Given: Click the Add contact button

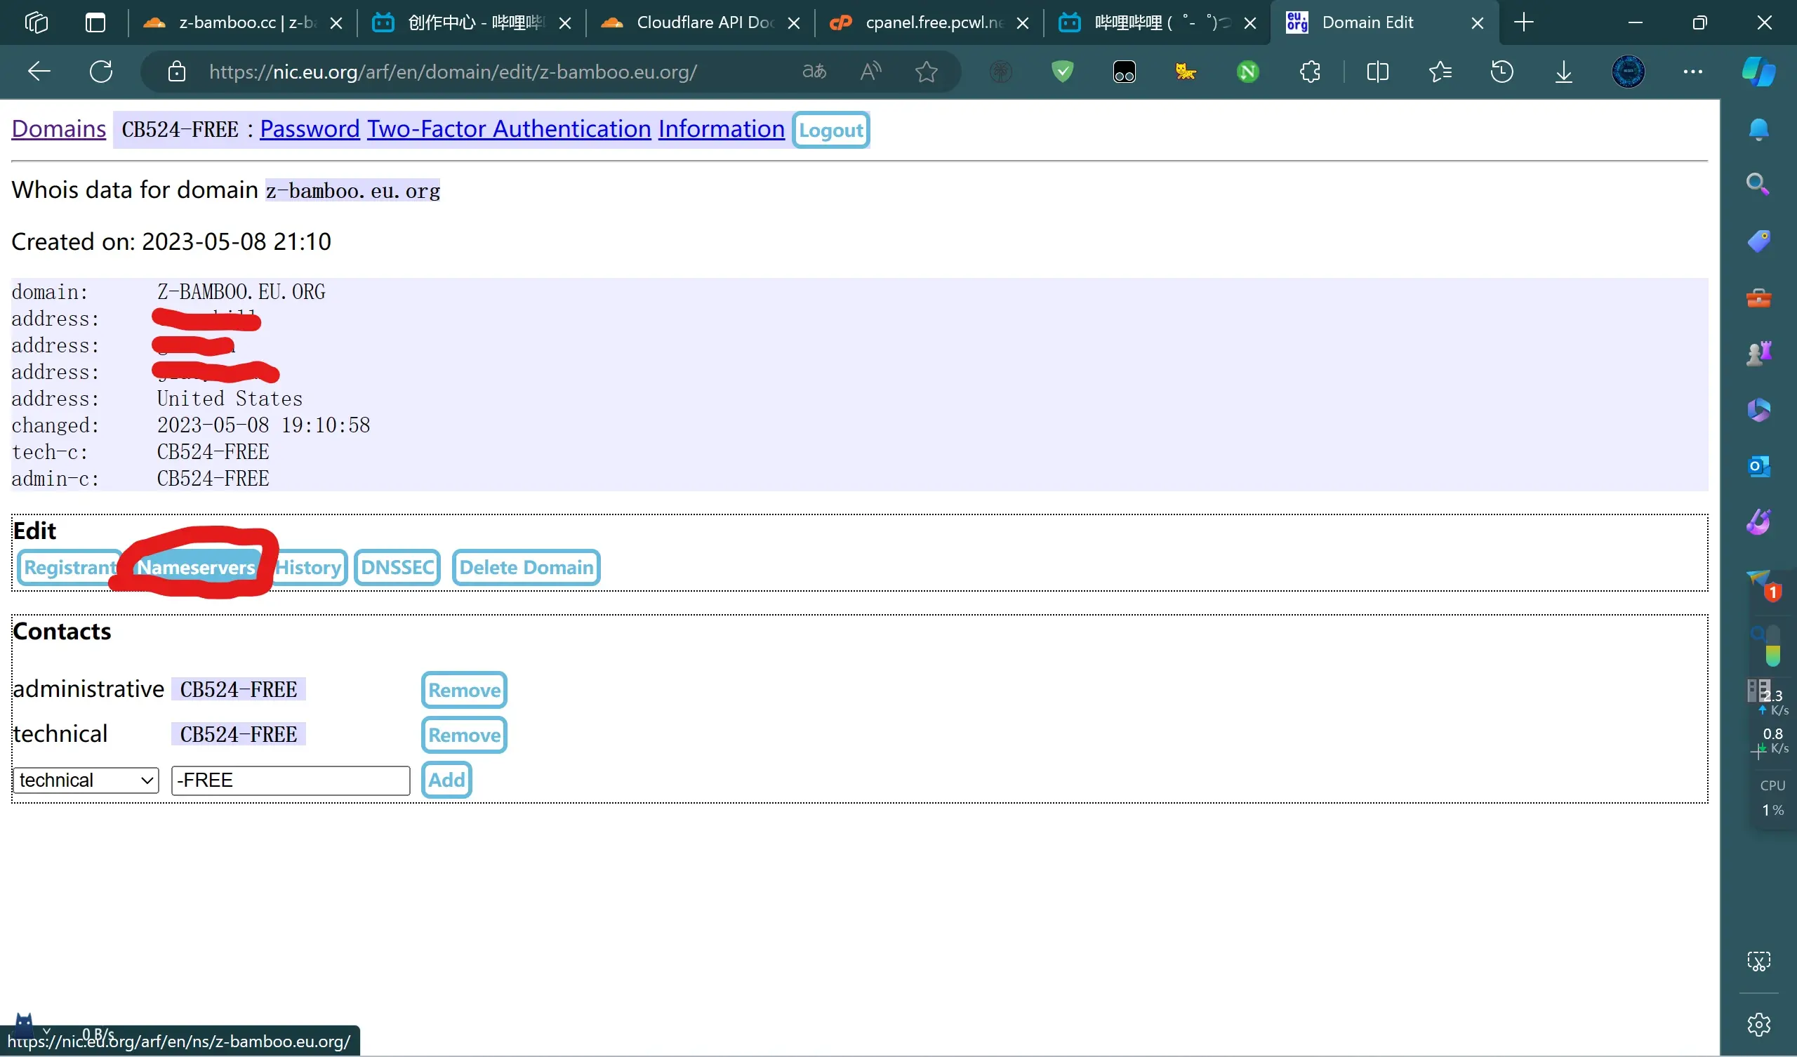Looking at the screenshot, I should (446, 779).
